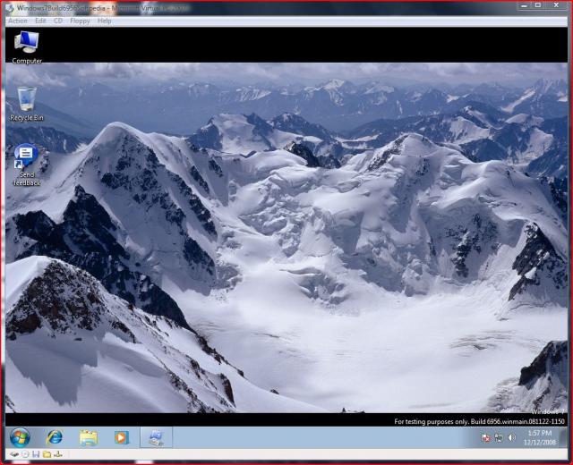This screenshot has height=465, width=573.
Task: Open Windows Explorer folder in taskbar
Action: tap(88, 437)
